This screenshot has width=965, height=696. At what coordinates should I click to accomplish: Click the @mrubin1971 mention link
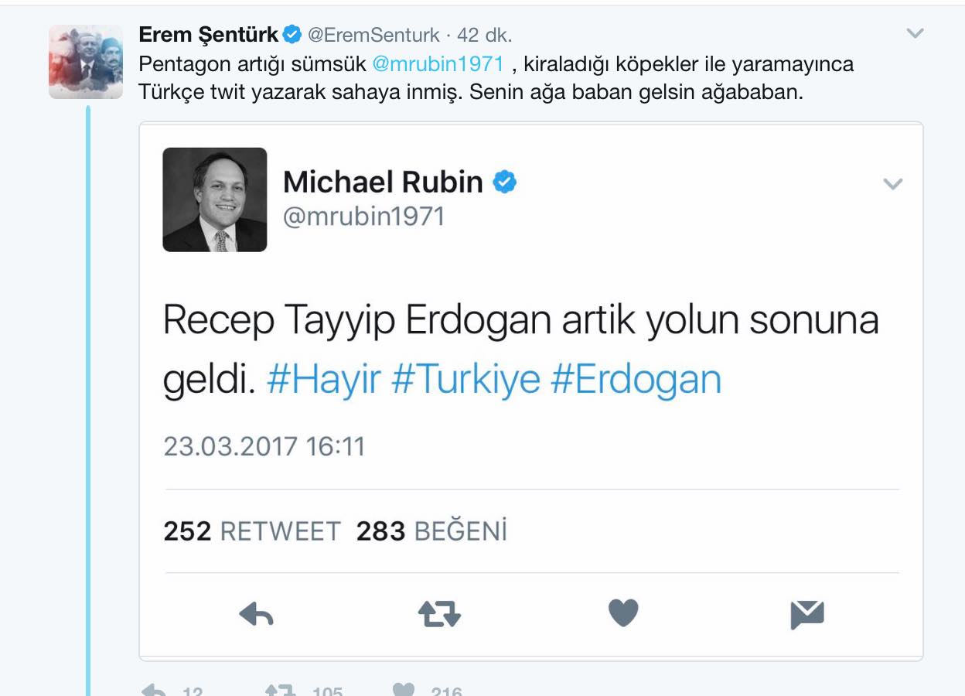(x=438, y=64)
